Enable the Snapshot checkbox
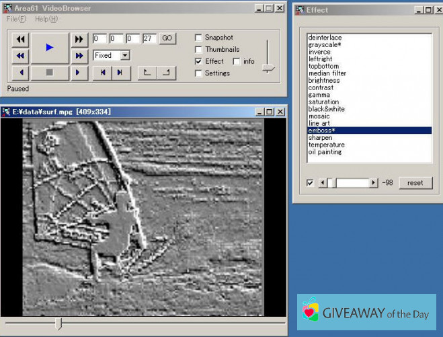443x337 pixels. click(198, 38)
